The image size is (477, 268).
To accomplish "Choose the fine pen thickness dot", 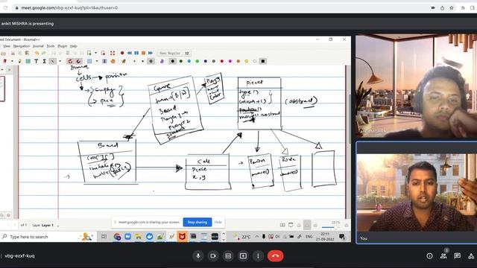I will point(134,61).
